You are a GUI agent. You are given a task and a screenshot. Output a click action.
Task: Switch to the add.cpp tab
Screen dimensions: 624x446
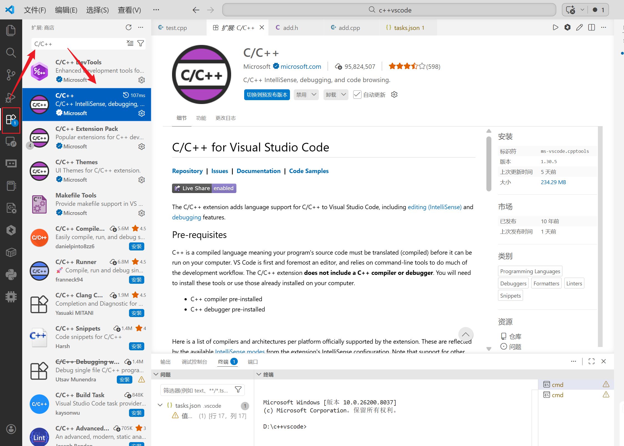coord(351,27)
